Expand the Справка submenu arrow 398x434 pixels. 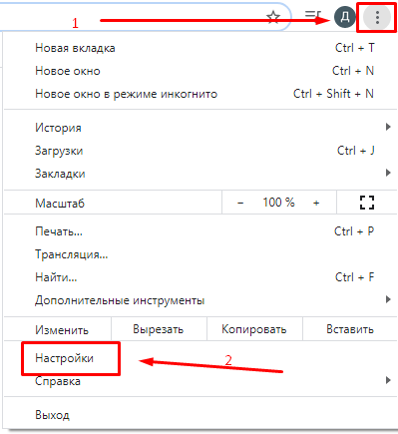(x=388, y=380)
